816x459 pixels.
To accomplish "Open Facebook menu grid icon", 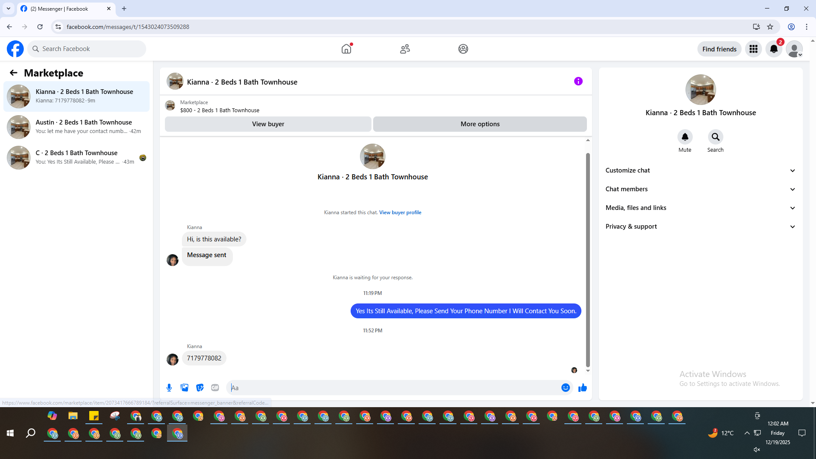I will pyautogui.click(x=754, y=49).
